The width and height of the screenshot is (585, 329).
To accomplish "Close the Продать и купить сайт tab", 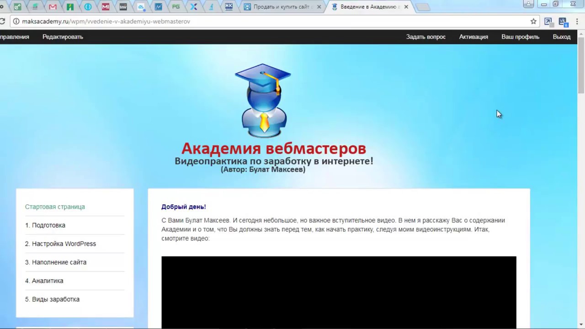I will tap(318, 7).
